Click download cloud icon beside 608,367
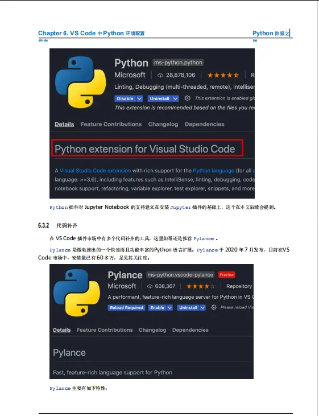319x416 pixels. (150, 286)
